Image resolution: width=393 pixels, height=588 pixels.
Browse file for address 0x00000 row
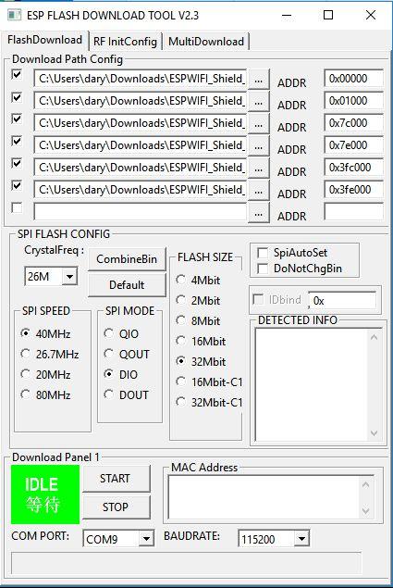click(x=259, y=79)
